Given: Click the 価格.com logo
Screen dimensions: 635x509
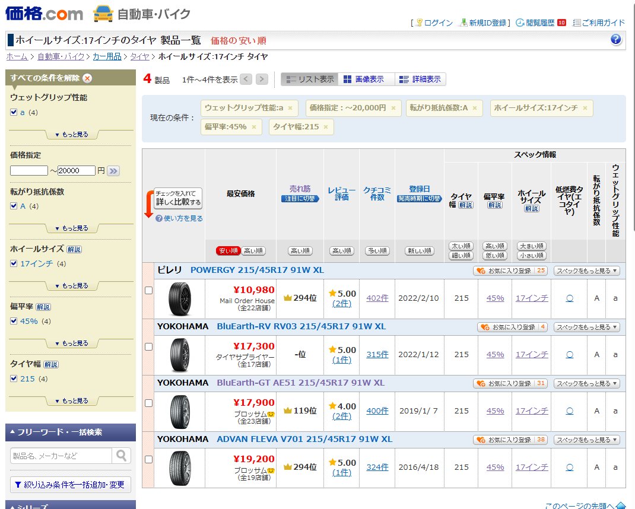Looking at the screenshot, I should coord(44,14).
